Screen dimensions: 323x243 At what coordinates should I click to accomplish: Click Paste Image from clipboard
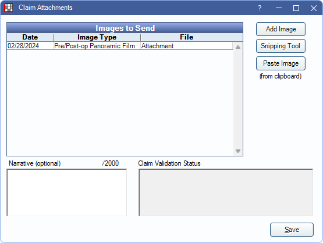point(281,63)
